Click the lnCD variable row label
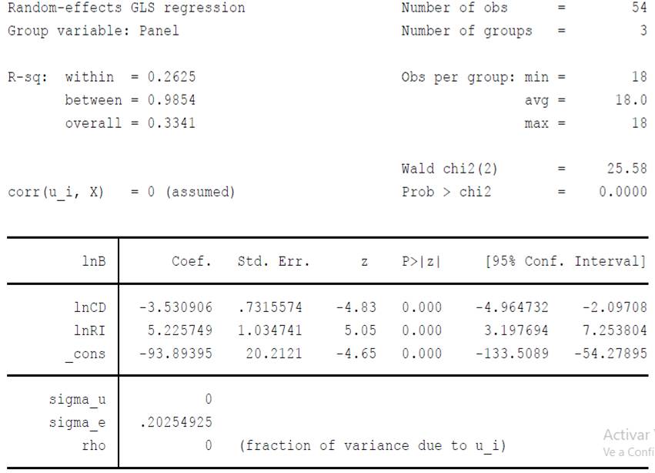The image size is (655, 473). coord(89,307)
